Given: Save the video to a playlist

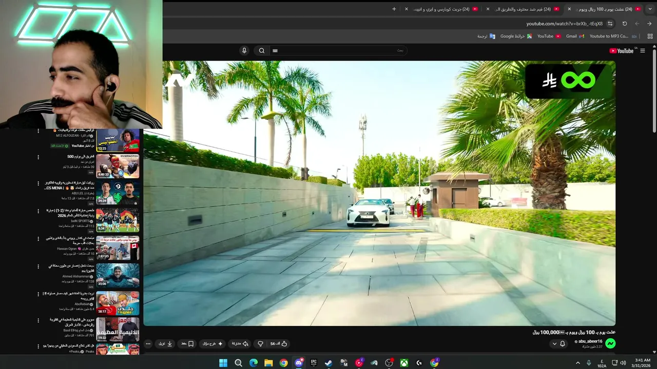Looking at the screenshot, I should pos(187,343).
